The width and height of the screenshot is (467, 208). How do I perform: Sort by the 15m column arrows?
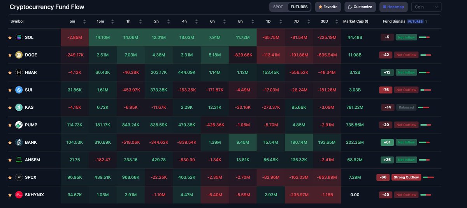[112, 21]
